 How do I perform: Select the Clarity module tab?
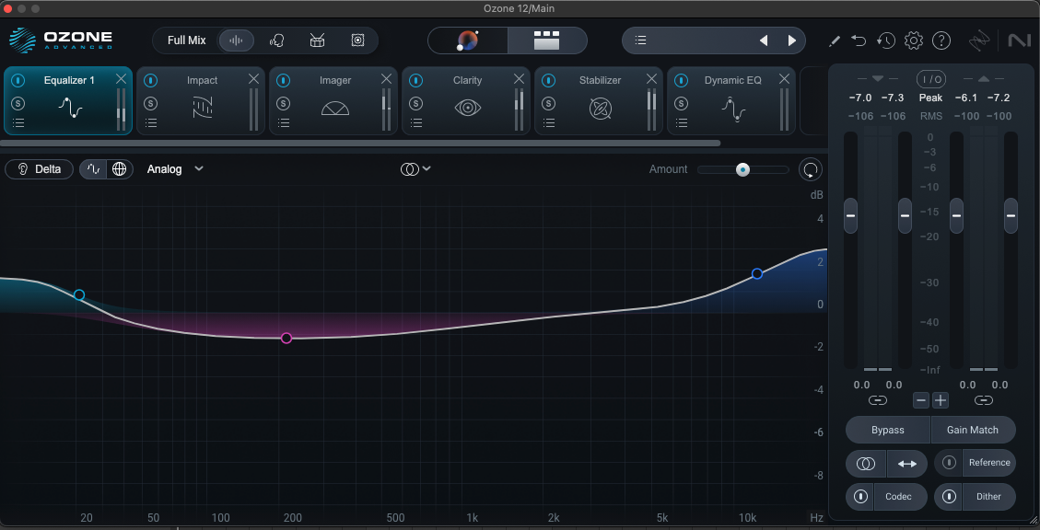coord(468,99)
